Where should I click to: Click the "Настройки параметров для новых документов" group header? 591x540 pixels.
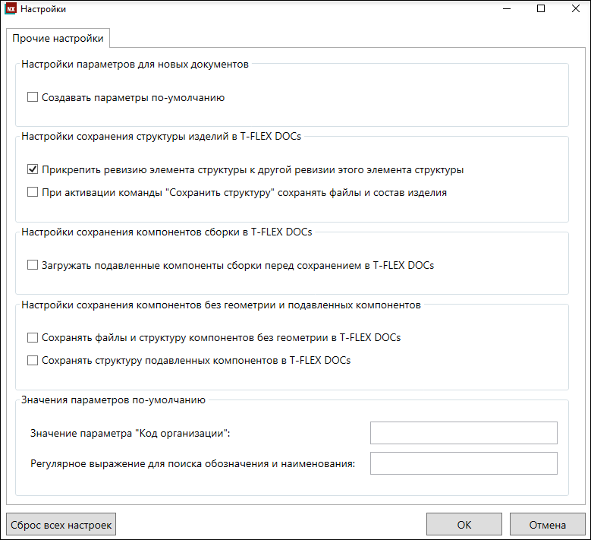tap(135, 64)
